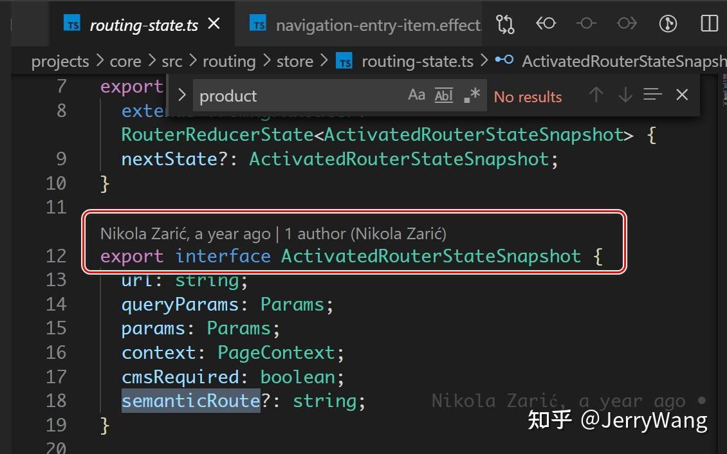Click the src breadcrumb segment
The width and height of the screenshot is (727, 454).
coord(172,61)
